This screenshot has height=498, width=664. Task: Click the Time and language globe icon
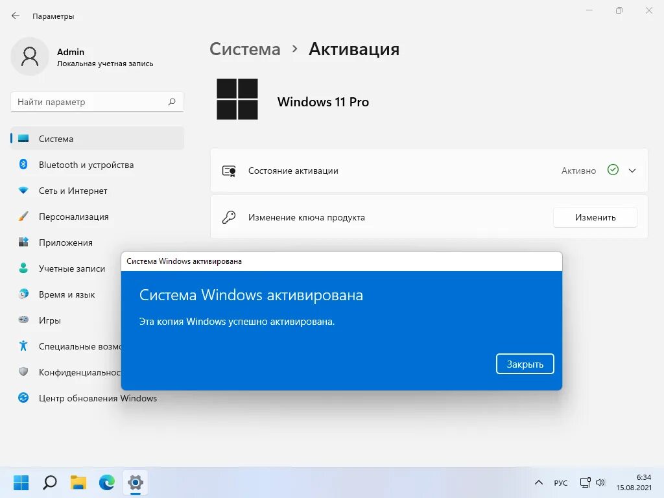tap(23, 294)
